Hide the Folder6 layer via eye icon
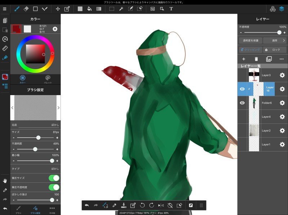This screenshot has width=288, height=215. tap(242, 103)
